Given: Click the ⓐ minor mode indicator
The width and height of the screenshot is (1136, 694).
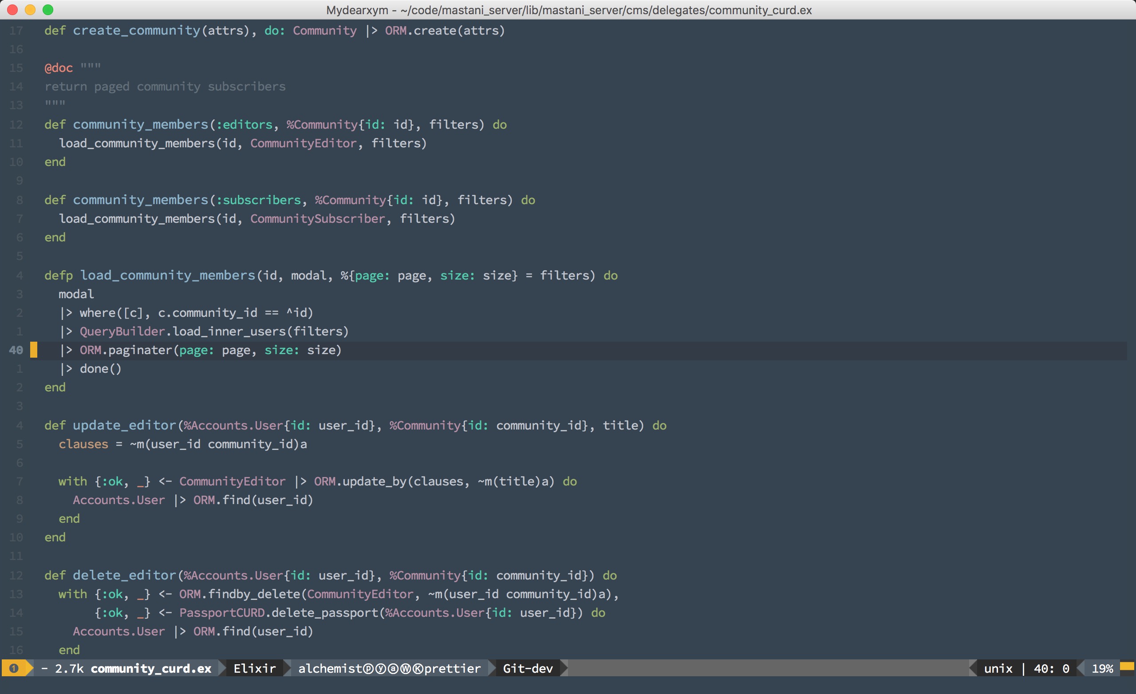Looking at the screenshot, I should click(x=393, y=669).
